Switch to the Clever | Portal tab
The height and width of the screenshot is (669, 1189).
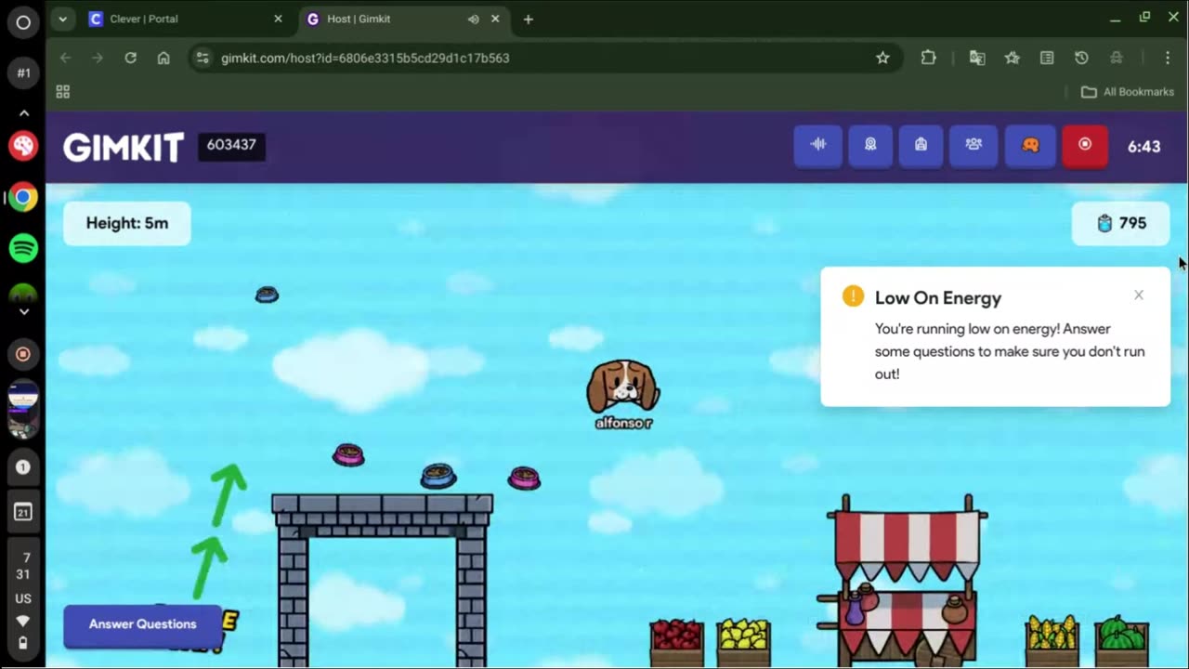coord(186,19)
